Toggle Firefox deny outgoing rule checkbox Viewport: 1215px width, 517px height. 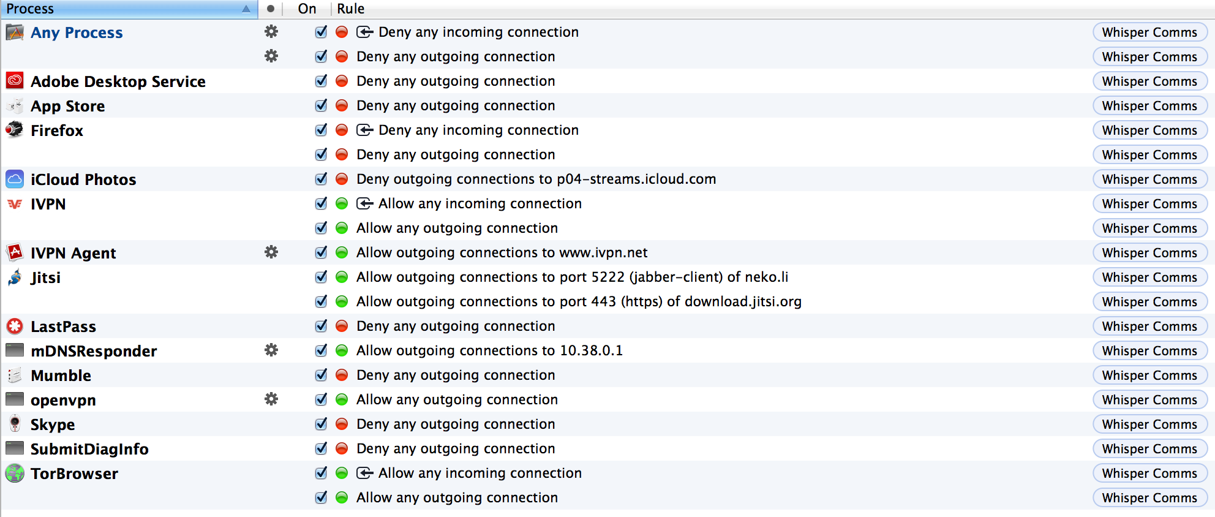(x=321, y=154)
